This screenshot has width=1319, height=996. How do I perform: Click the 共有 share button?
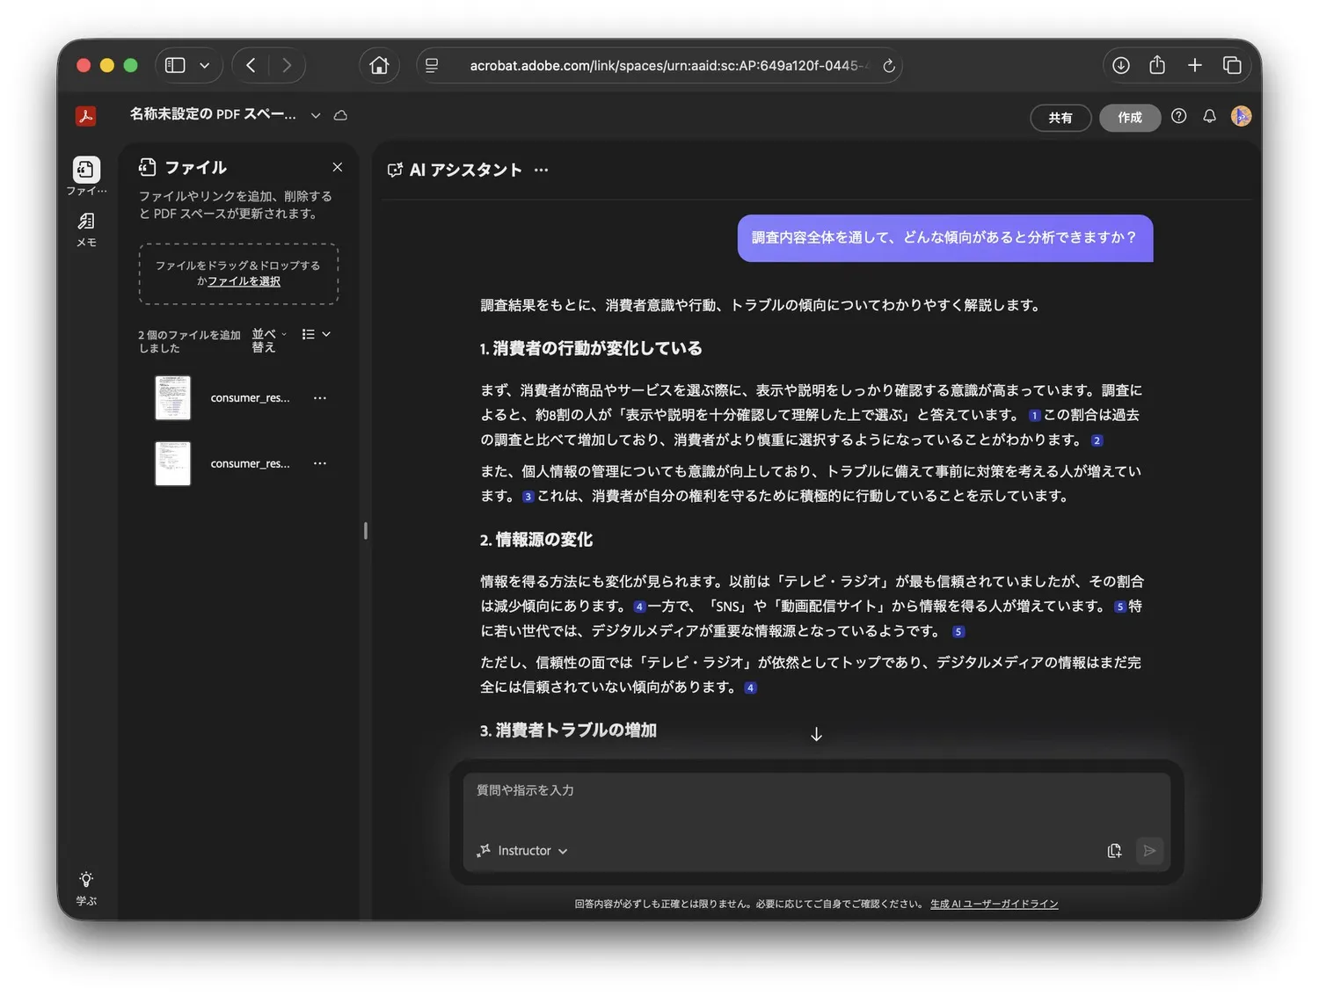[x=1060, y=118]
